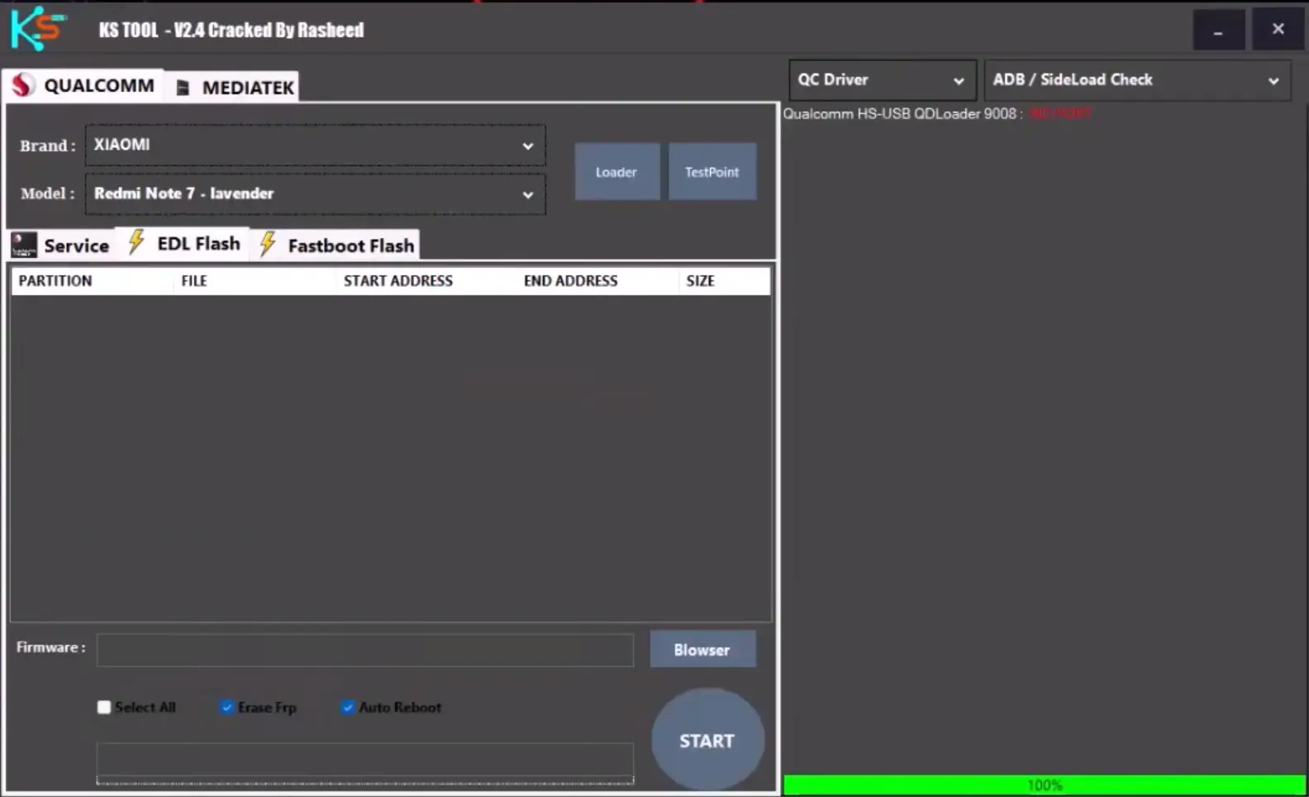
Task: Open the Service tab
Action: pos(62,245)
